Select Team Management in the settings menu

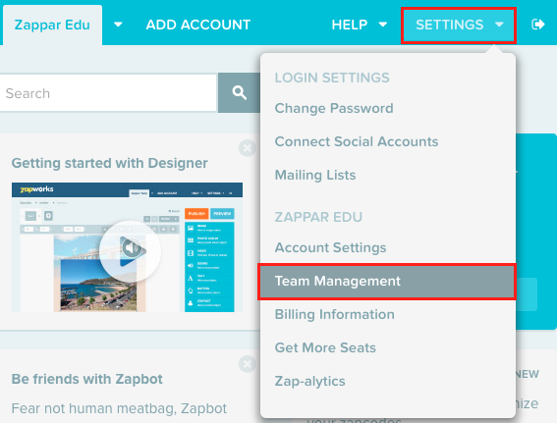(387, 282)
